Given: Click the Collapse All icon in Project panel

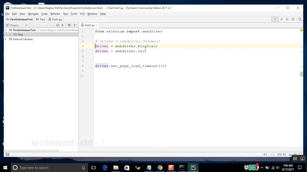Looking at the screenshot, I should (63, 25).
